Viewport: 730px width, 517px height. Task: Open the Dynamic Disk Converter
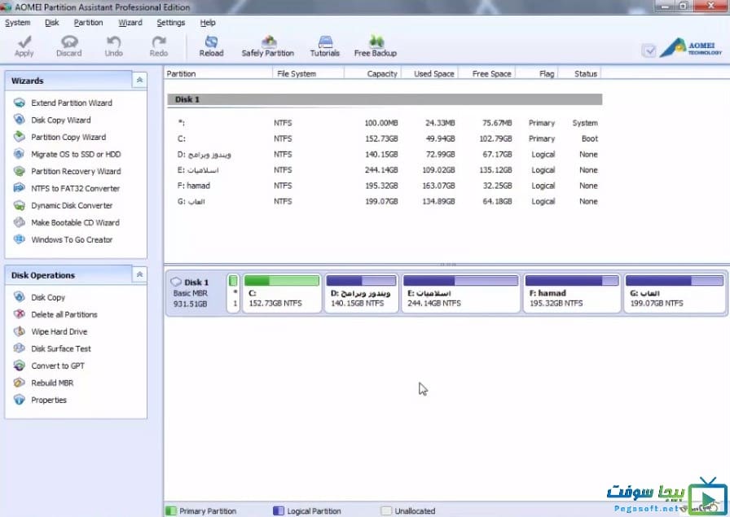point(72,206)
